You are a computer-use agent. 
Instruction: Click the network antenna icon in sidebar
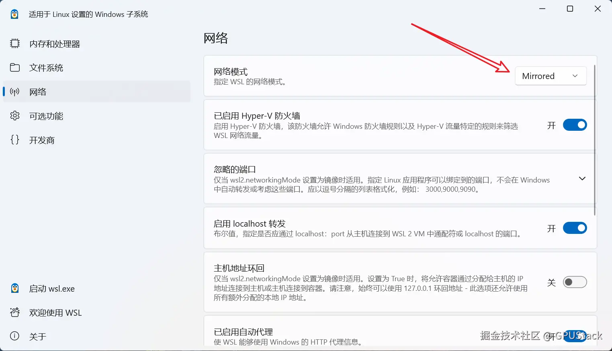point(15,92)
